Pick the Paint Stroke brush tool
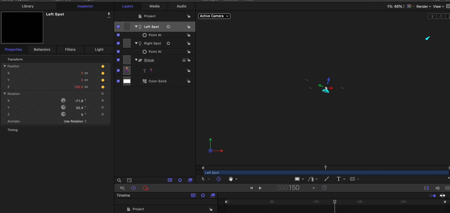 coord(327,179)
